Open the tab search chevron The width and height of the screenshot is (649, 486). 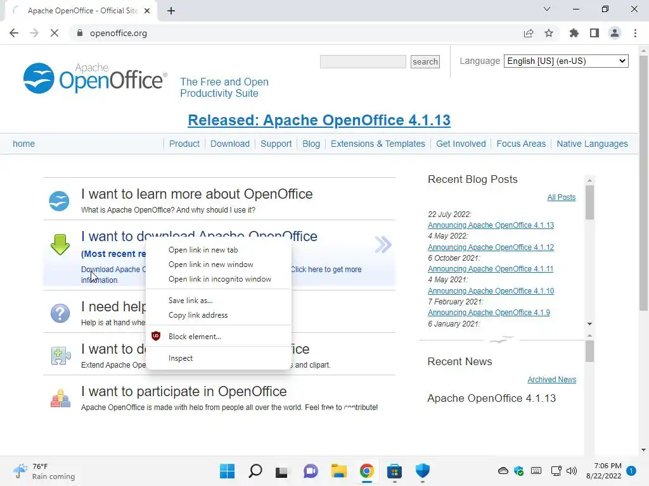[547, 9]
